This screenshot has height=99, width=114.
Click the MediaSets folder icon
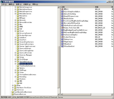click(18, 16)
